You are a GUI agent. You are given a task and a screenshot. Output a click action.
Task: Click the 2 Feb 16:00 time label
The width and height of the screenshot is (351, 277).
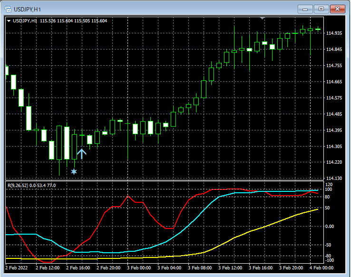tap(78, 268)
